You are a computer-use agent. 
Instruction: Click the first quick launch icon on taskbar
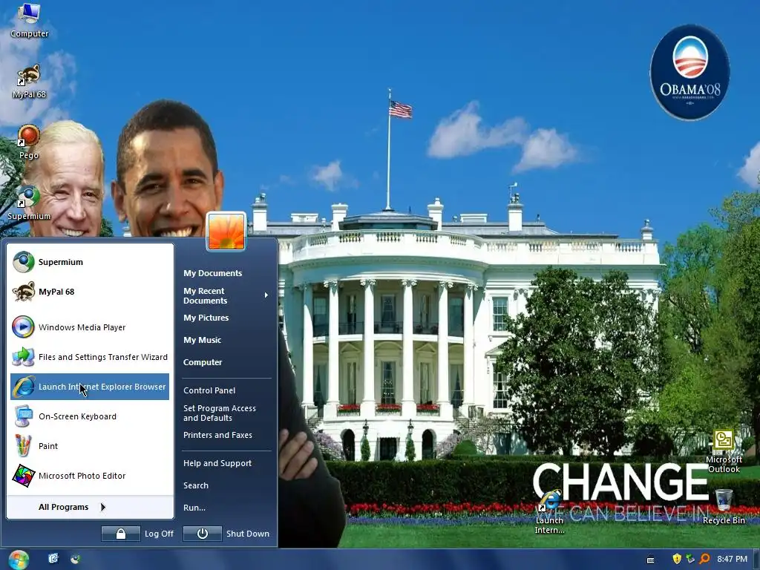click(53, 559)
